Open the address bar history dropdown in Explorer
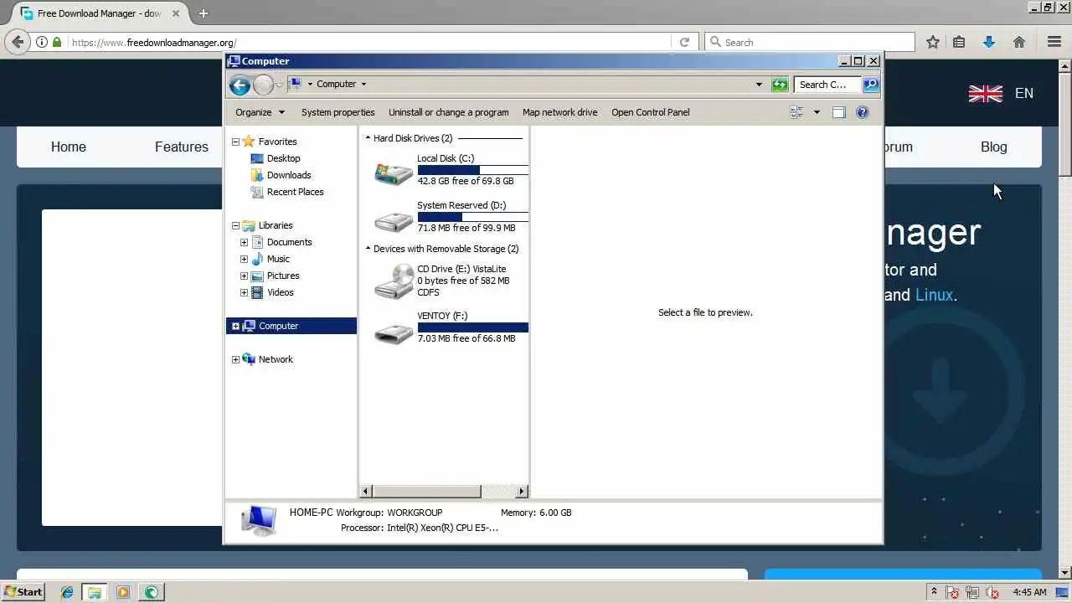The image size is (1072, 603). click(x=759, y=84)
